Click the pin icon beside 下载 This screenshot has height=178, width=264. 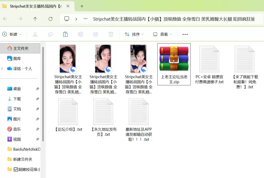37,99
